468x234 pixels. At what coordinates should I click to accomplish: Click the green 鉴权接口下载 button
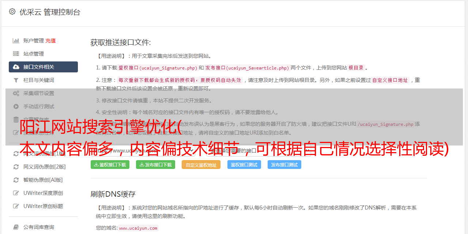(110, 165)
